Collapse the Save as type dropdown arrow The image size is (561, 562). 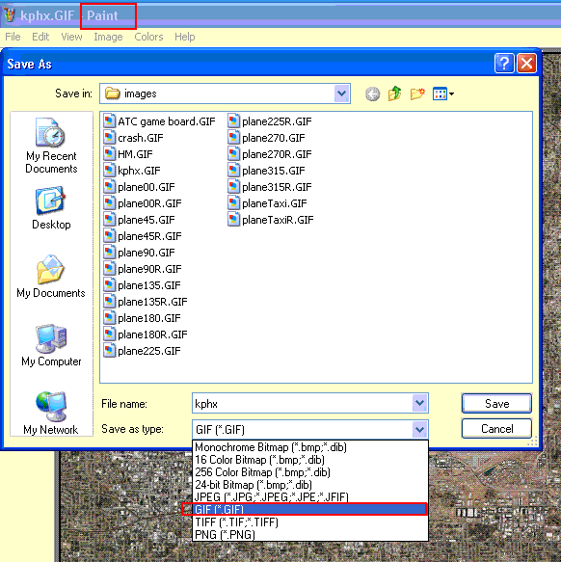(x=419, y=429)
